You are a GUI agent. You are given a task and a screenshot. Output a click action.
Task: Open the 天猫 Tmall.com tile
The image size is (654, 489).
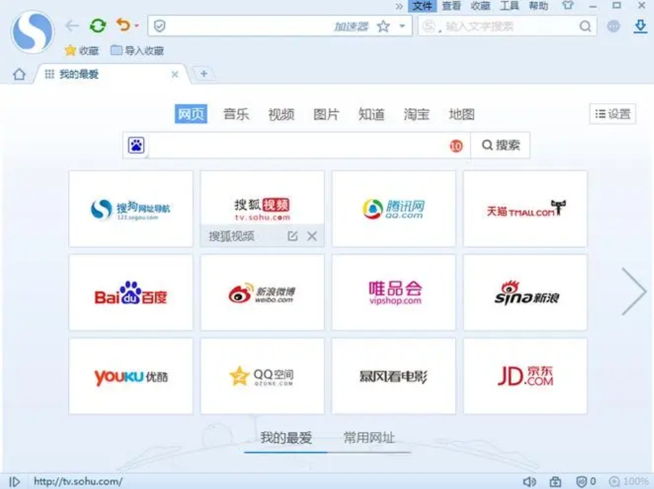pyautogui.click(x=525, y=209)
